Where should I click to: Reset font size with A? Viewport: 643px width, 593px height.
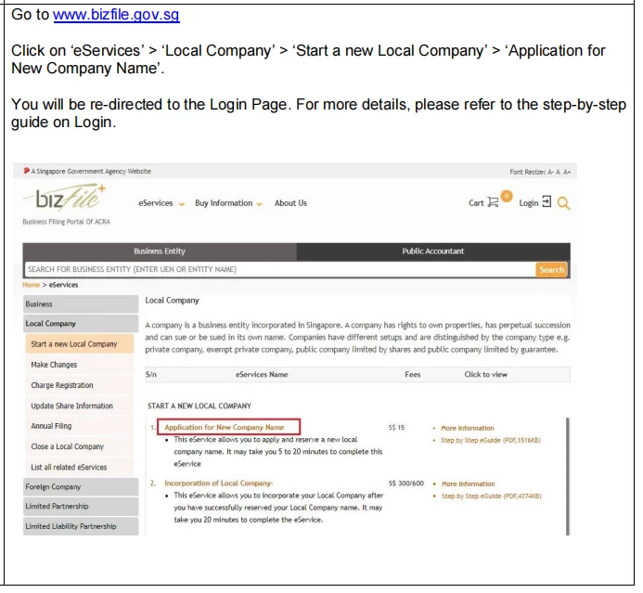558,173
